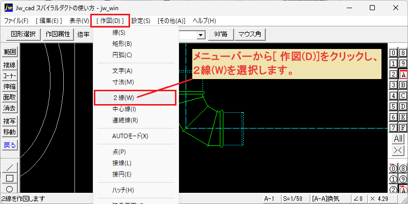
Task: Click the Jw_cad title bar app icon
Action: click(x=8, y=8)
